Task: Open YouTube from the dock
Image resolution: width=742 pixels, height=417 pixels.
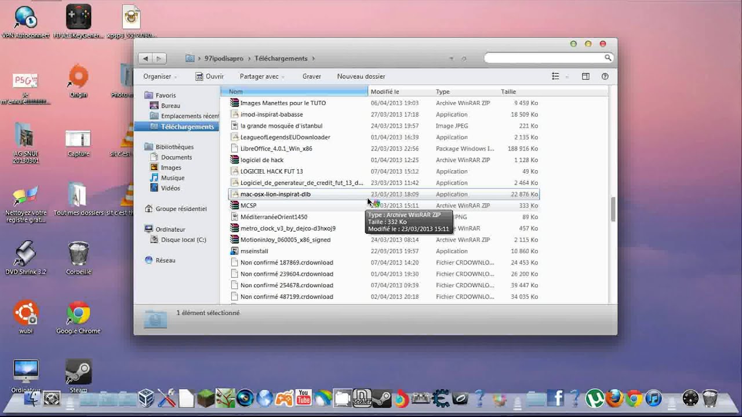Action: (x=303, y=398)
